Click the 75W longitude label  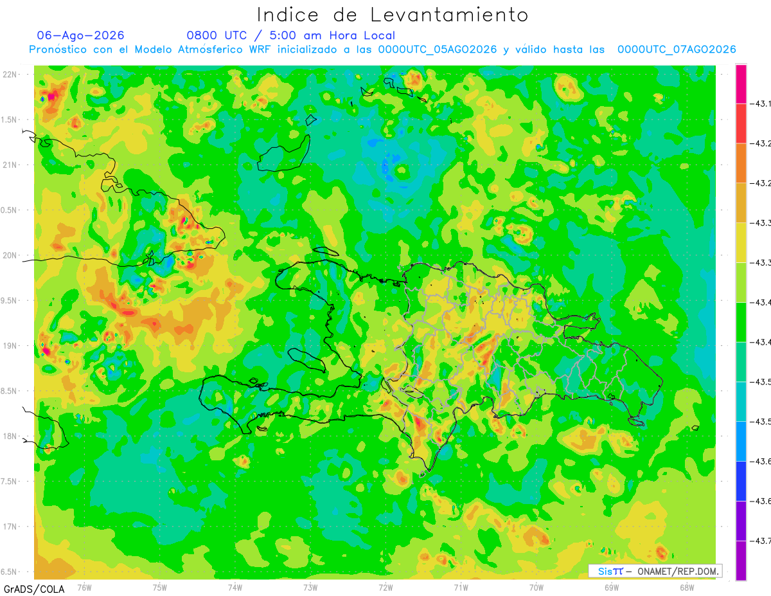[x=160, y=587]
